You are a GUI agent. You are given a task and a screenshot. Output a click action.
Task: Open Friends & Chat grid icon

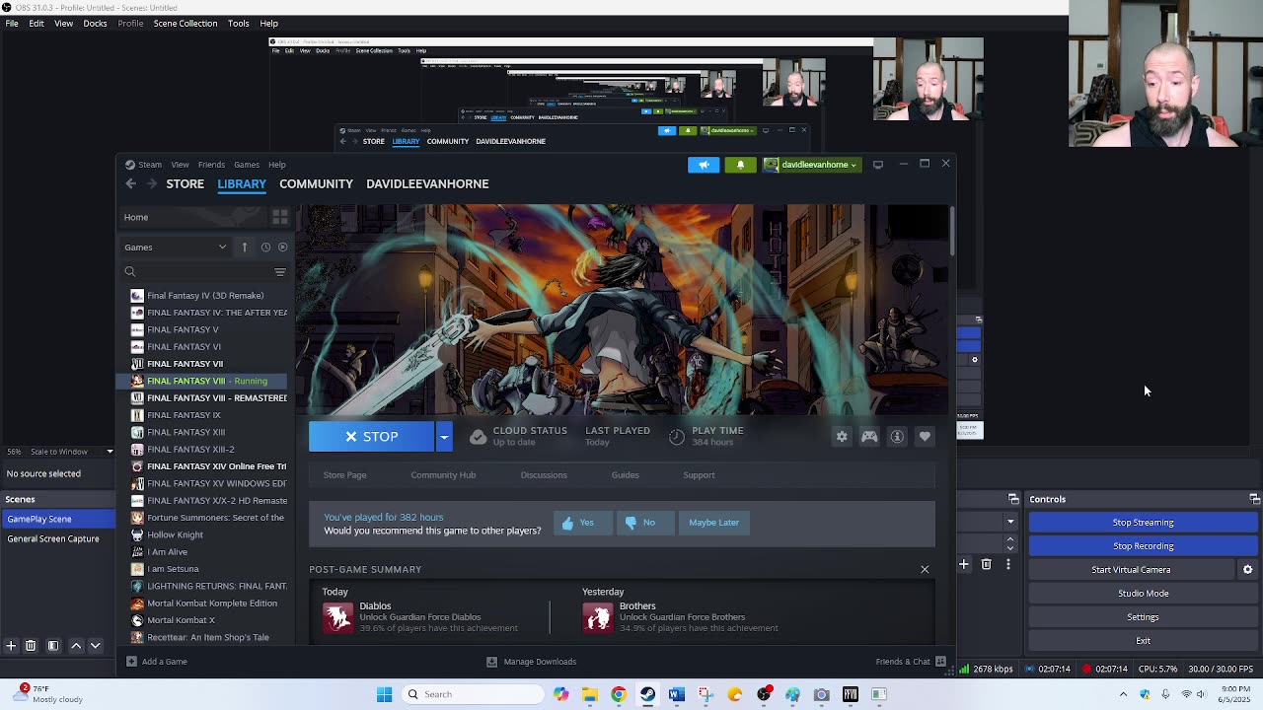[940, 662]
